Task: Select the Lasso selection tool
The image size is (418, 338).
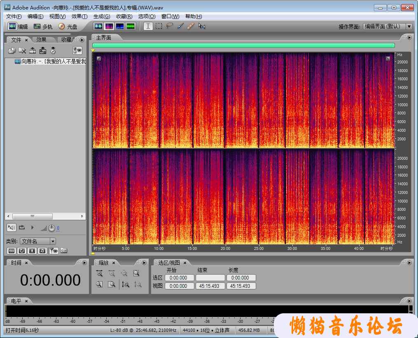Action: coord(169,26)
